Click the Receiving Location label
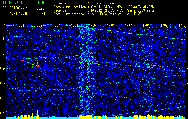This screenshot has height=119, width=188. click(70, 7)
